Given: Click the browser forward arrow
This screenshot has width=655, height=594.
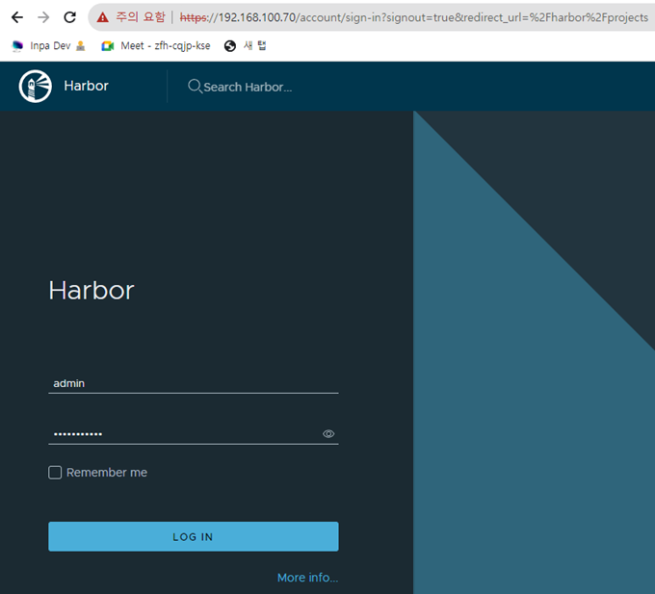Looking at the screenshot, I should click(x=43, y=17).
